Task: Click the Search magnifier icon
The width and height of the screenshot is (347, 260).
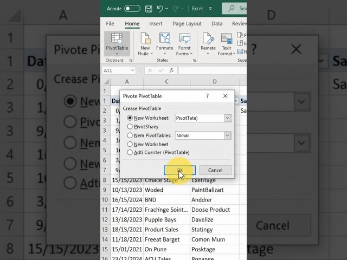Action: [232, 9]
